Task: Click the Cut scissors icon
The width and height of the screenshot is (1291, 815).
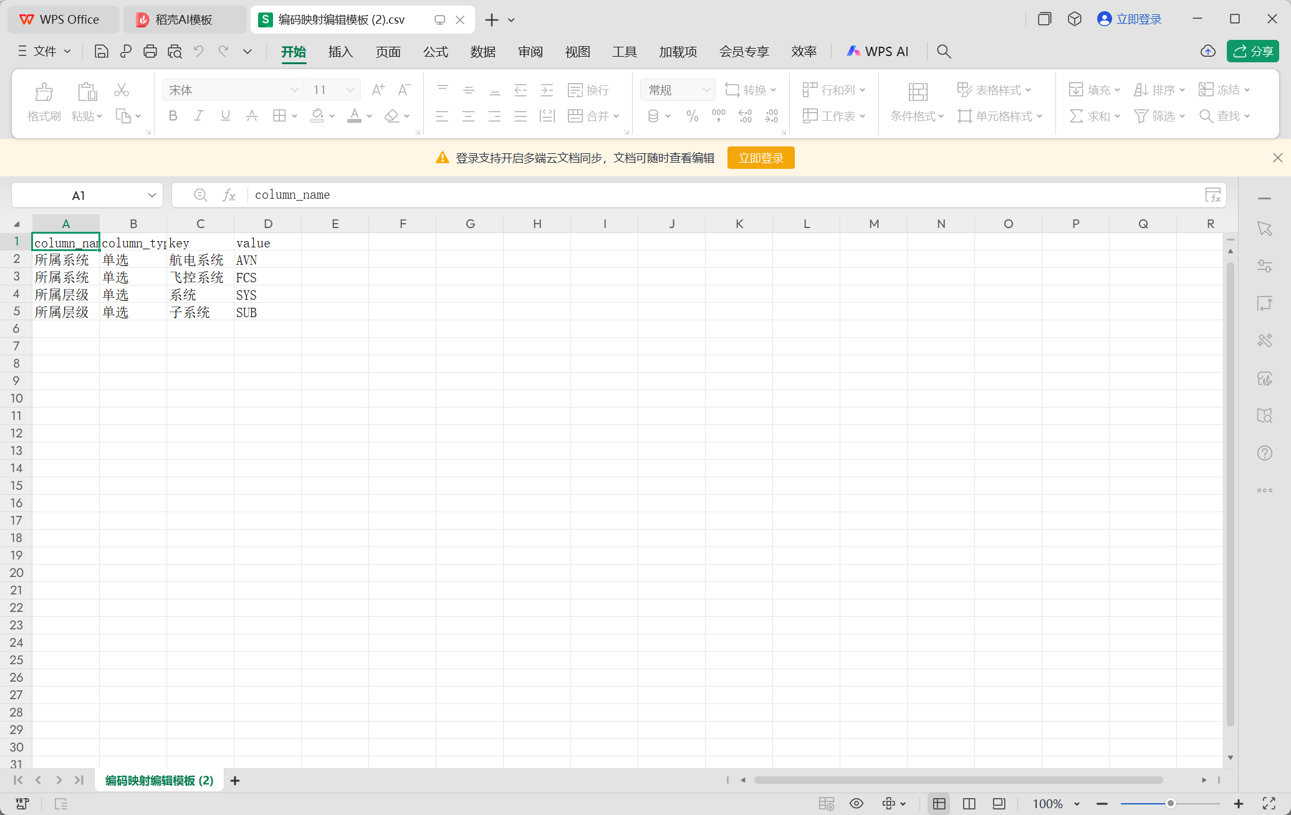Action: point(122,90)
